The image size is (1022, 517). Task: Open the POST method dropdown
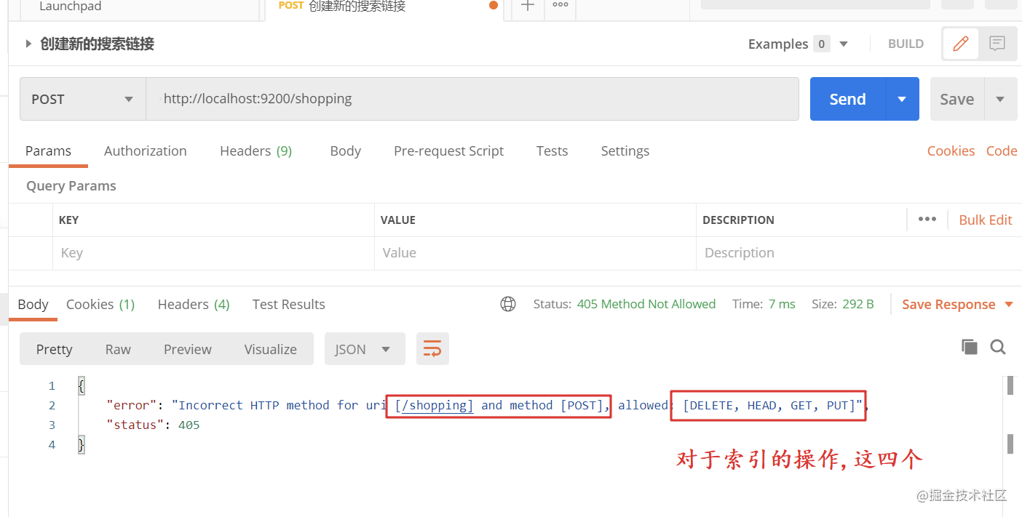coord(83,99)
